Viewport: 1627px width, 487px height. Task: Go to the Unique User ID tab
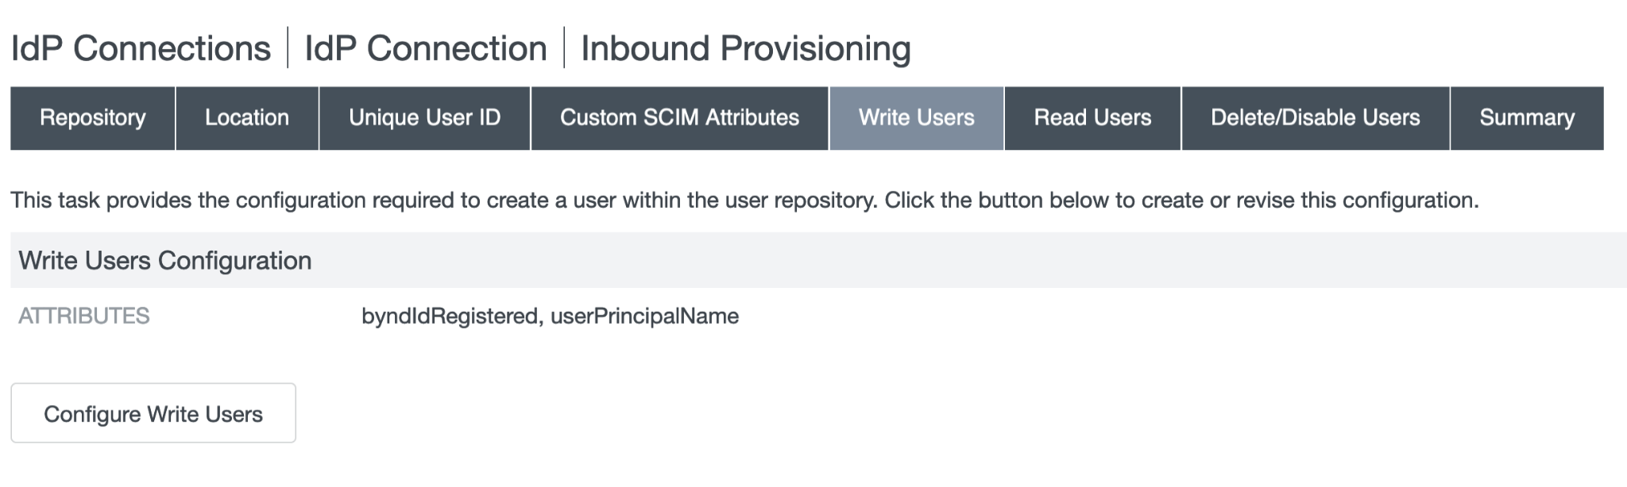pos(424,118)
